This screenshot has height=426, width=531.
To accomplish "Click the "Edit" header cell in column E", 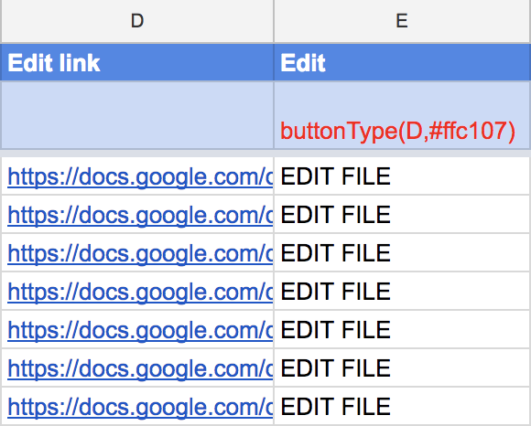I will pyautogui.click(x=402, y=62).
